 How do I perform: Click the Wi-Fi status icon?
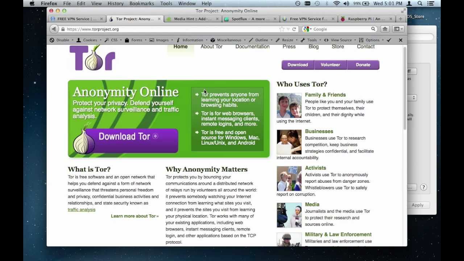point(337,4)
